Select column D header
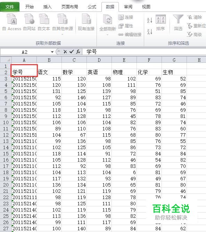 pyautogui.click(x=99, y=60)
